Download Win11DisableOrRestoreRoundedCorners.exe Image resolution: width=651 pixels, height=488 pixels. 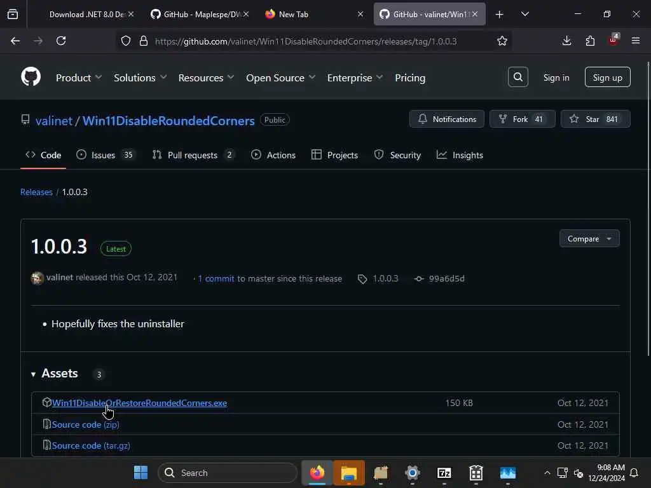[x=139, y=403]
